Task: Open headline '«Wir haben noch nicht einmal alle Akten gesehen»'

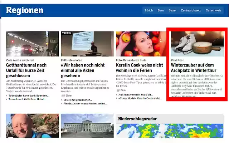Action: [x=83, y=70]
